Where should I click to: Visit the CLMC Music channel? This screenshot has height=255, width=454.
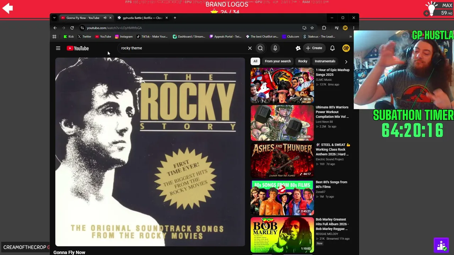[x=324, y=80]
